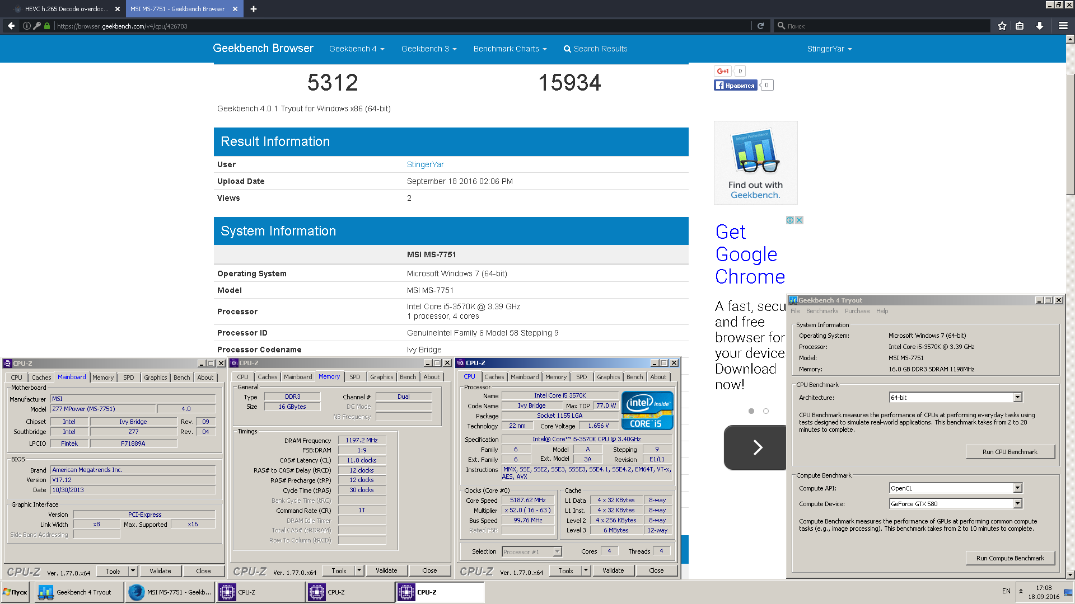This screenshot has width=1075, height=604.
Task: Click the site info icon in address bar
Action: tap(26, 26)
